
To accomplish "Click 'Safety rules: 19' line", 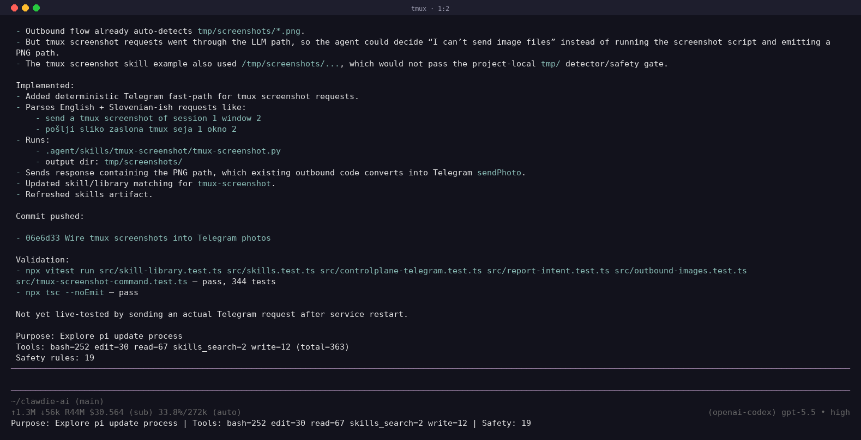I will click(x=55, y=358).
